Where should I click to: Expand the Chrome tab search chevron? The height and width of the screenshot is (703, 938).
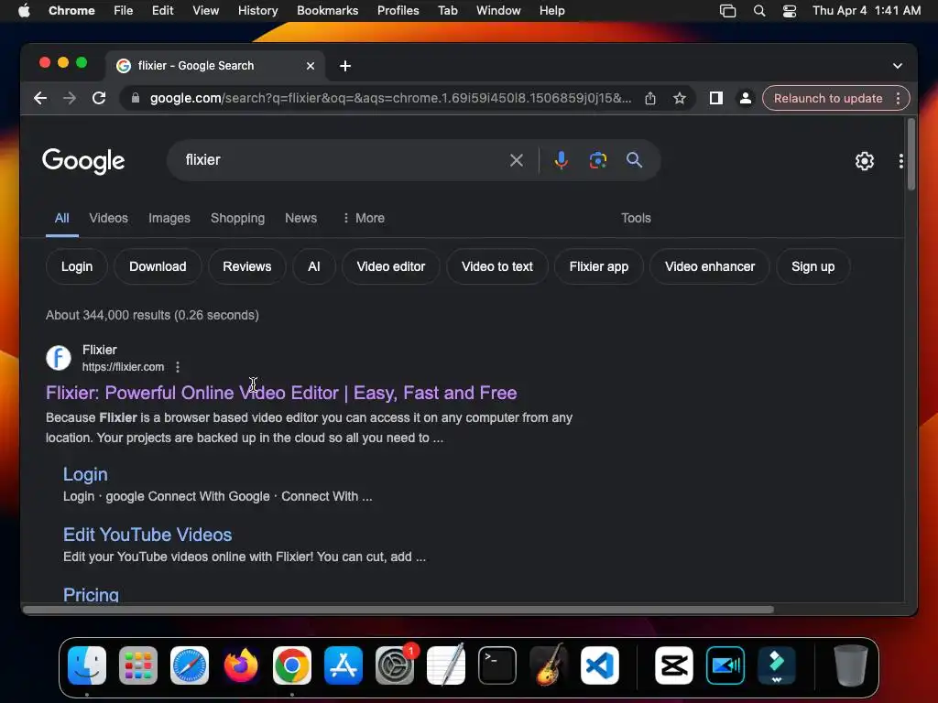(898, 66)
